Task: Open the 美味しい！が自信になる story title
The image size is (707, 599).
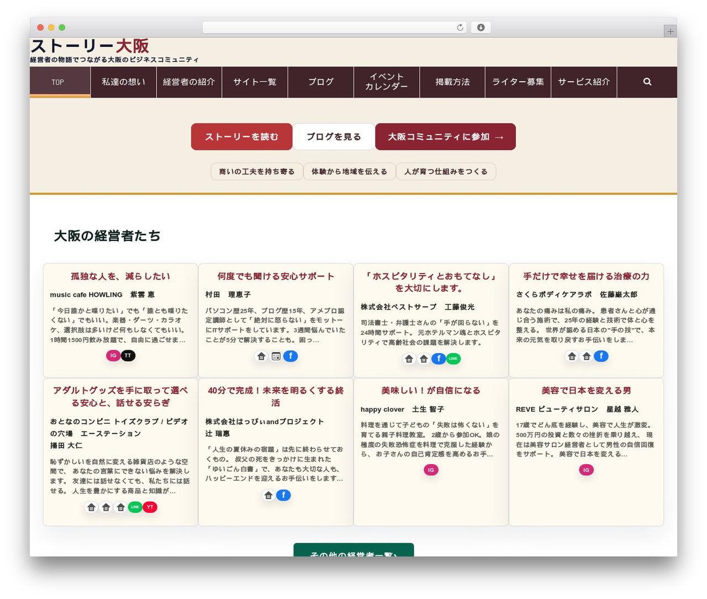Action: click(431, 391)
